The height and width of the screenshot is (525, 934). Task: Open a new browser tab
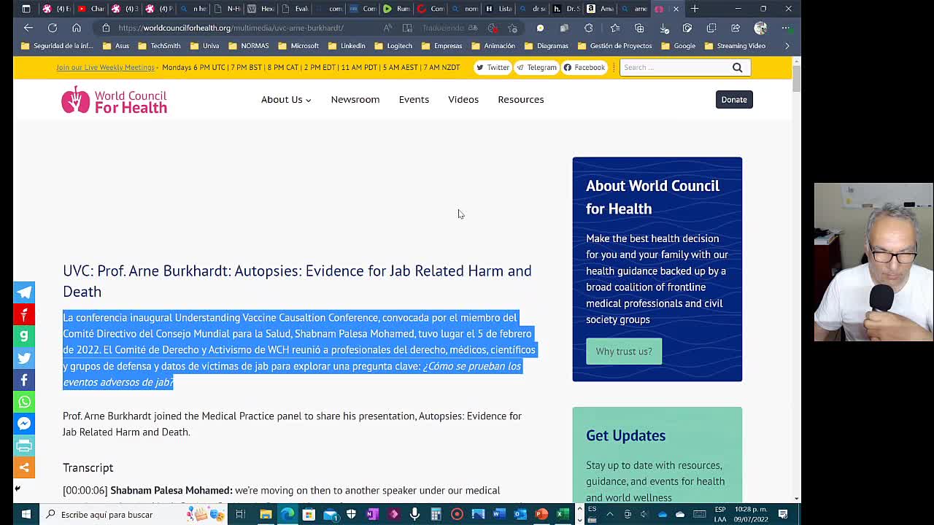[695, 9]
